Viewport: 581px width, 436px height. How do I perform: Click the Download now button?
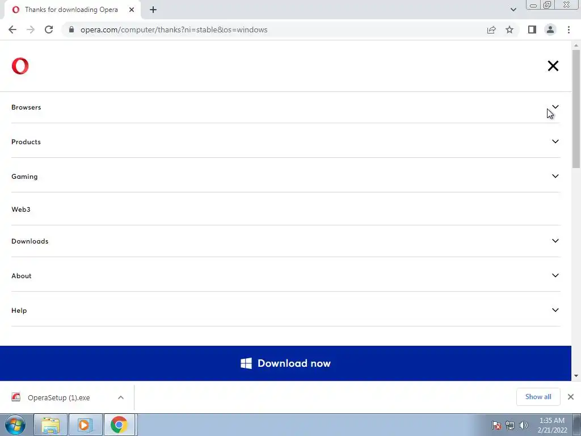click(x=286, y=363)
